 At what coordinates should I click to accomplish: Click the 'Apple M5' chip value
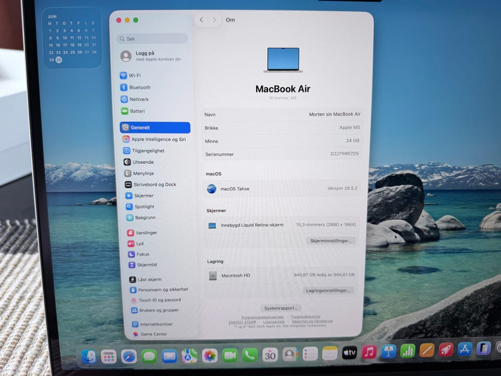pyautogui.click(x=350, y=127)
